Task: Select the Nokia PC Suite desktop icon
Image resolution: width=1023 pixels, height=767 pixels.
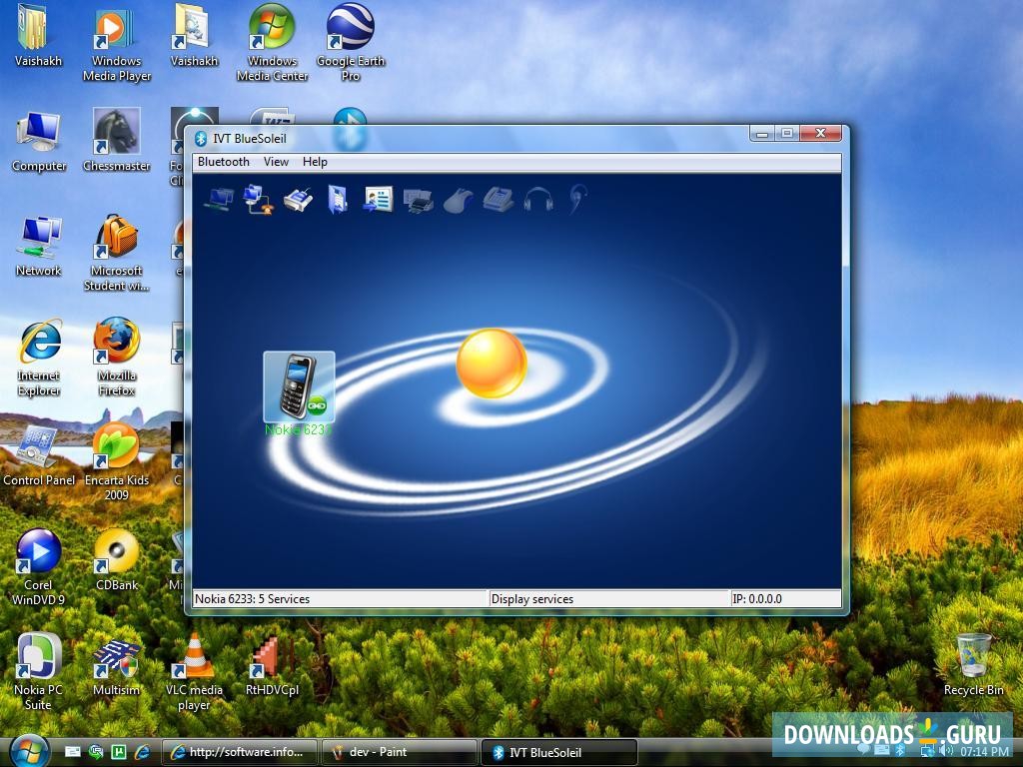Action: click(x=39, y=672)
